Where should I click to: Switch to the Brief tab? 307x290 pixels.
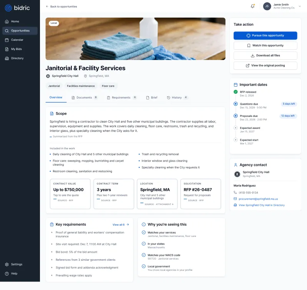tap(152, 98)
